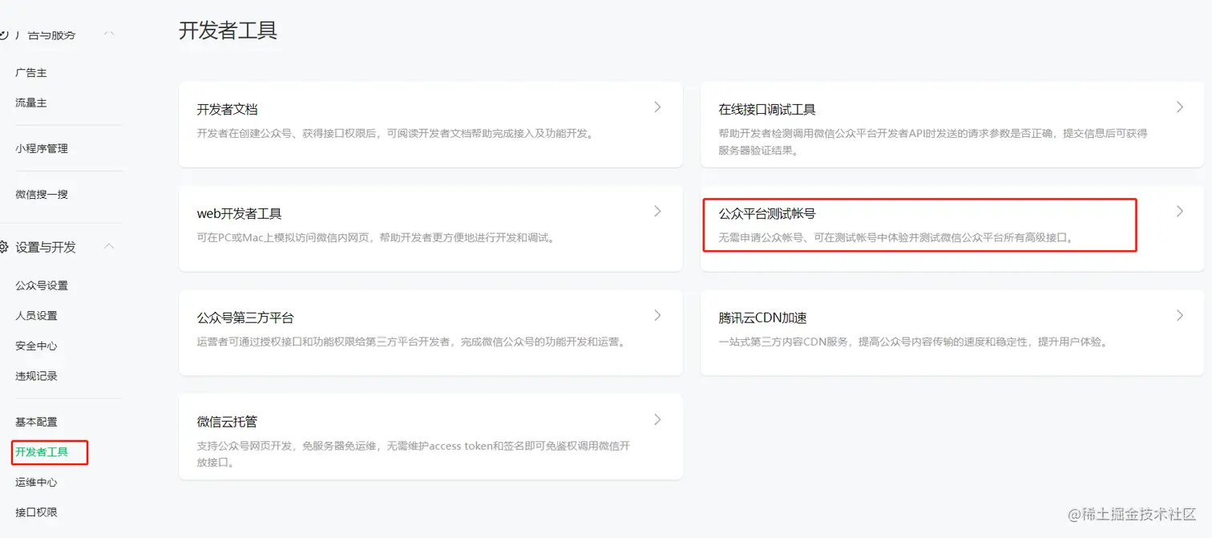Open 微信搜一搜 in the sidebar

(x=42, y=194)
